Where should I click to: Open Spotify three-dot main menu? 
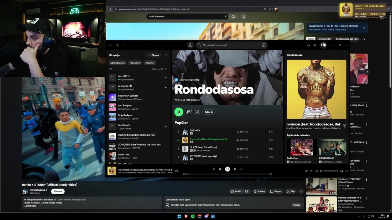[x=111, y=45]
